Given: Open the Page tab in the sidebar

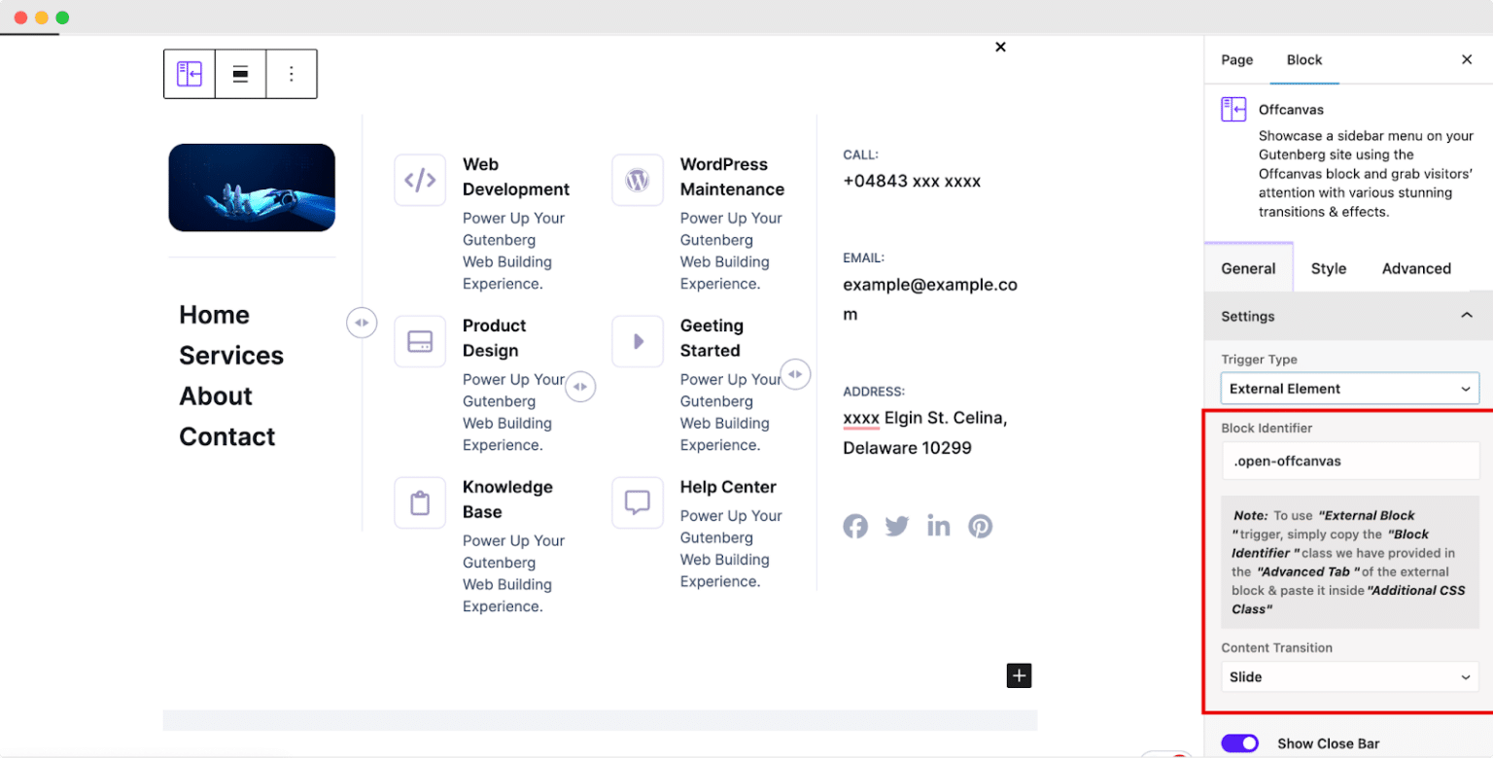Looking at the screenshot, I should [1235, 59].
